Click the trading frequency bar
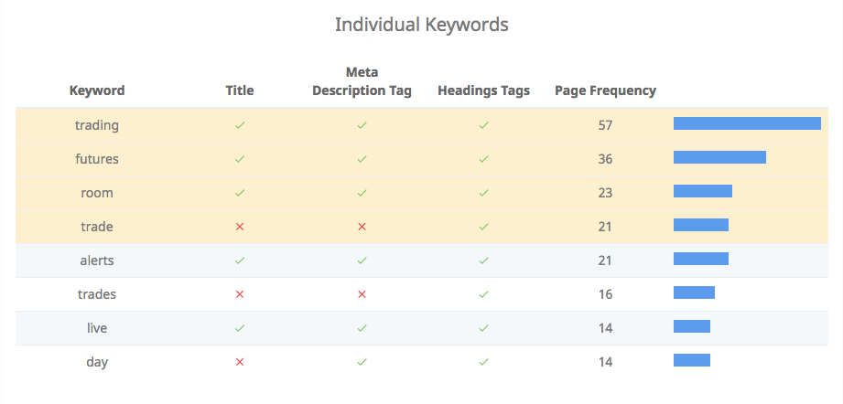 (x=747, y=123)
